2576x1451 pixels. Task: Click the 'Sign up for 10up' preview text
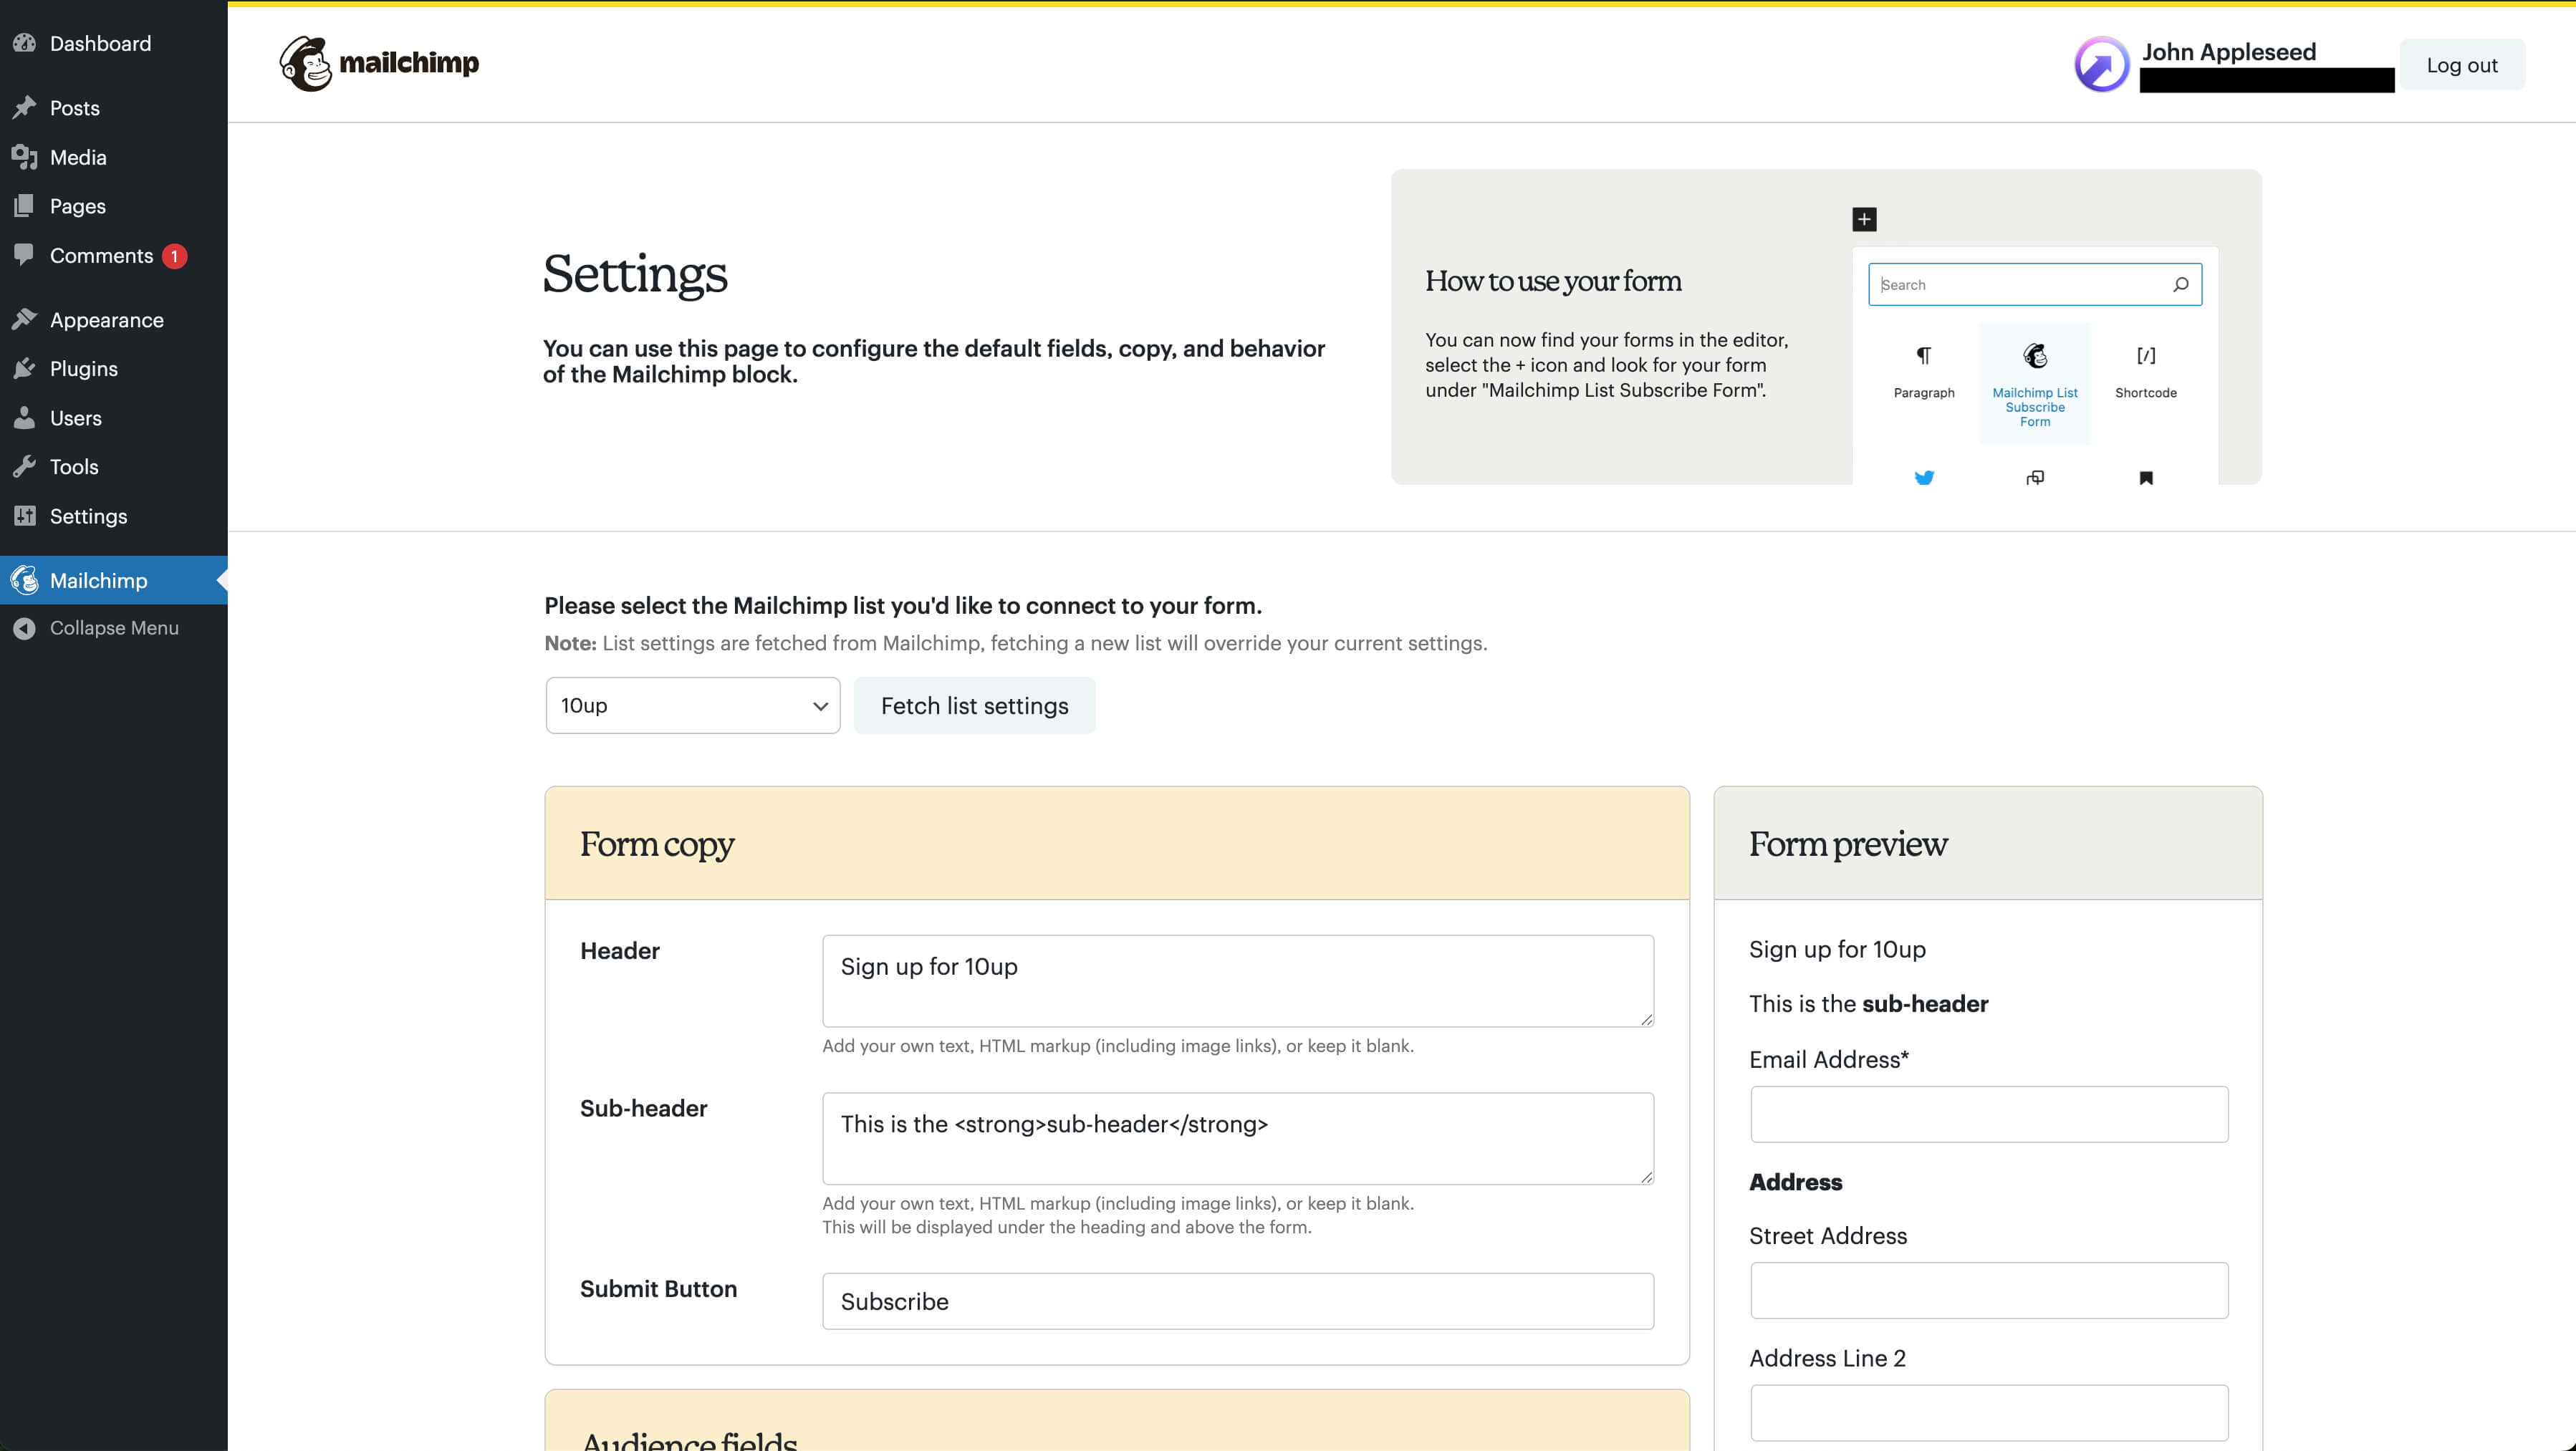coord(1837,949)
